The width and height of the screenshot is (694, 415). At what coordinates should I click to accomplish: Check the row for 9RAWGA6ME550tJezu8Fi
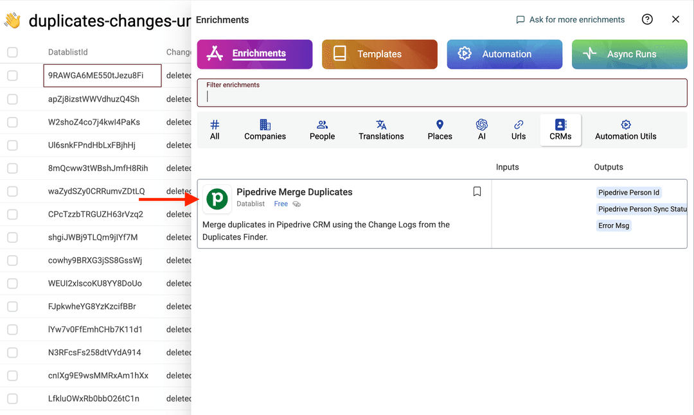coord(12,75)
